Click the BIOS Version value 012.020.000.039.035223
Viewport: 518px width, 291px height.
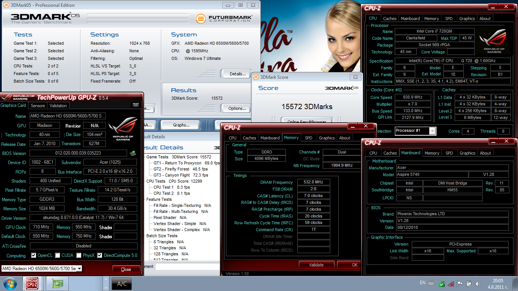[x=78, y=153]
